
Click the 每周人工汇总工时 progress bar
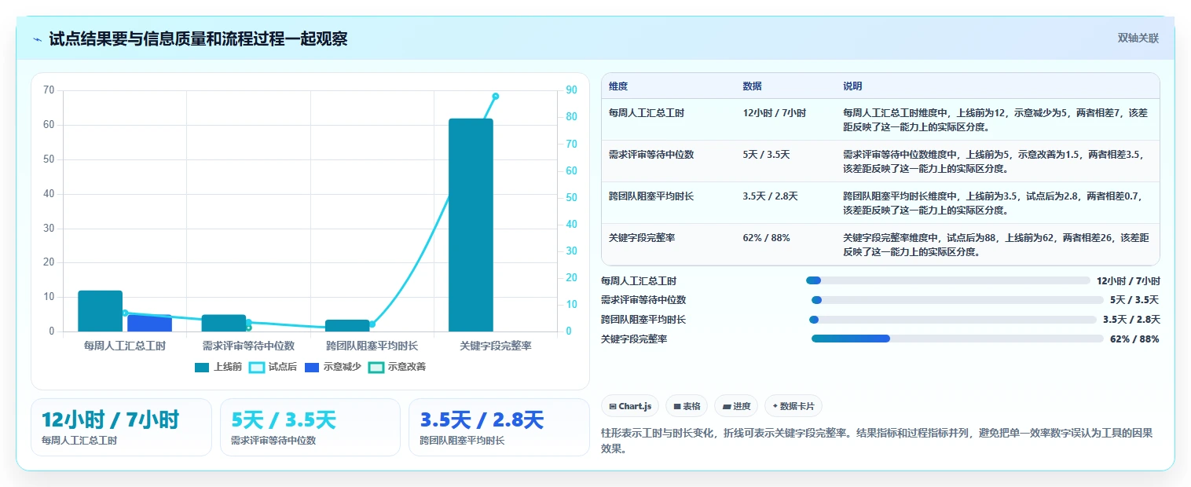tap(948, 280)
